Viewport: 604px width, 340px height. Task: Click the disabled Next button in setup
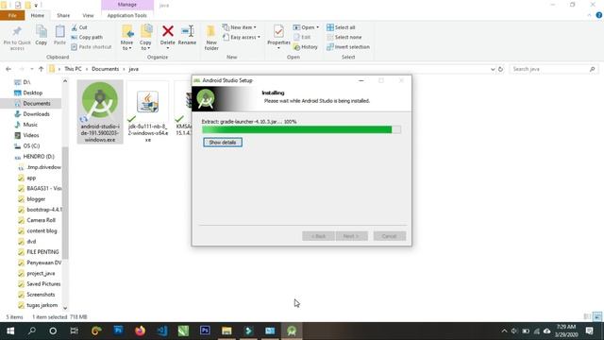point(351,236)
